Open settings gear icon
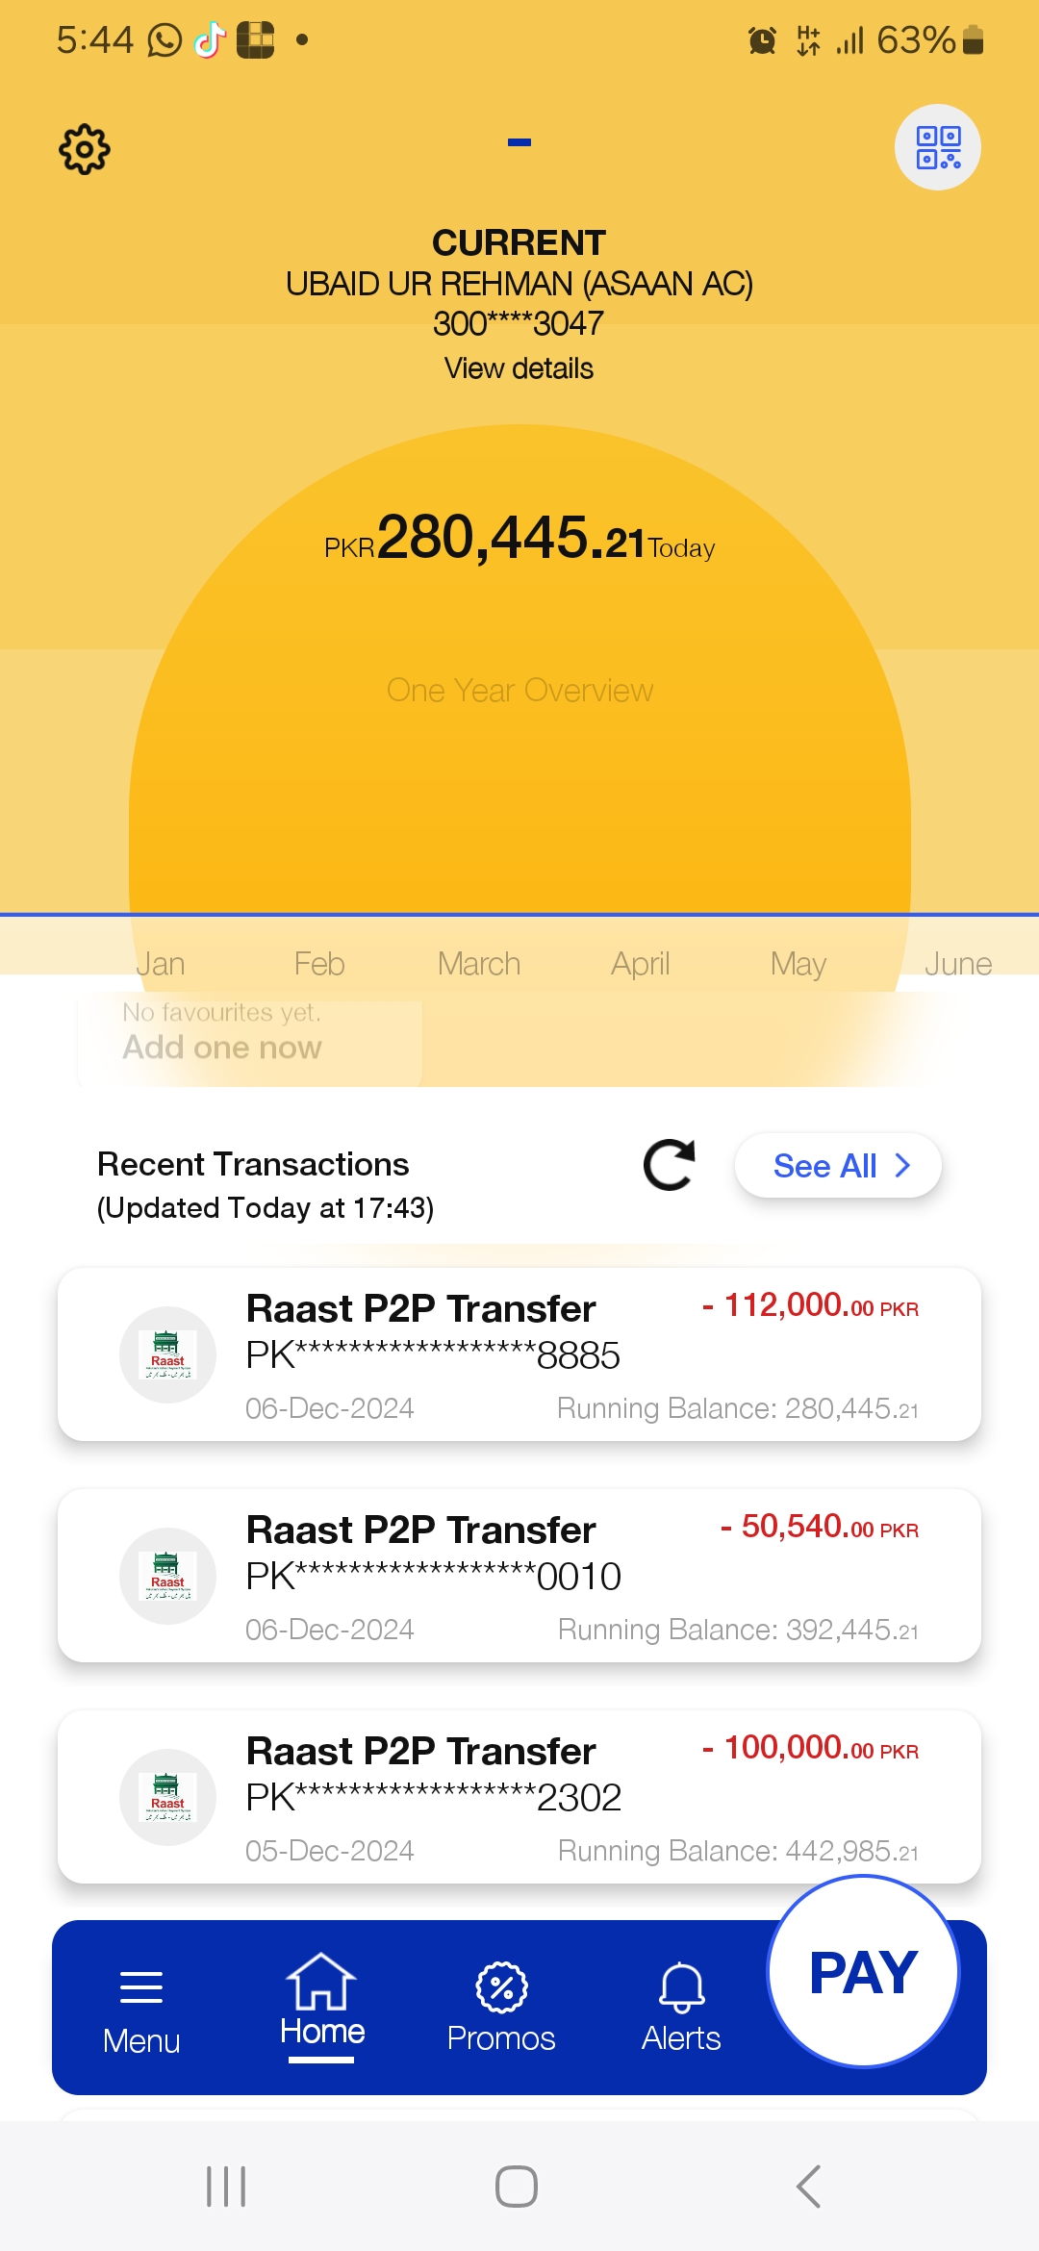Viewport: 1039px width, 2251px height. pyautogui.click(x=85, y=149)
